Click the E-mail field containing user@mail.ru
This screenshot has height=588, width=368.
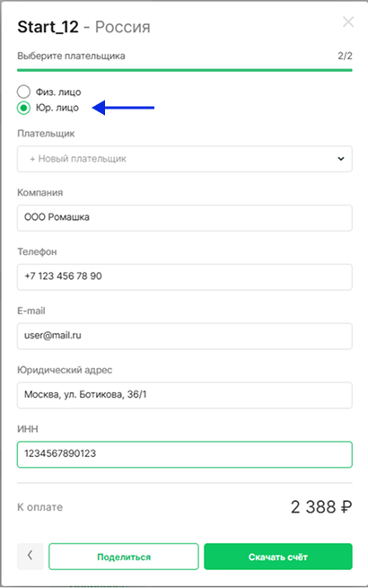tap(185, 336)
